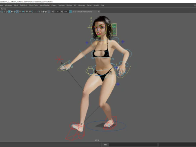Open the Mesh Tools menu

click(x=33, y=5)
